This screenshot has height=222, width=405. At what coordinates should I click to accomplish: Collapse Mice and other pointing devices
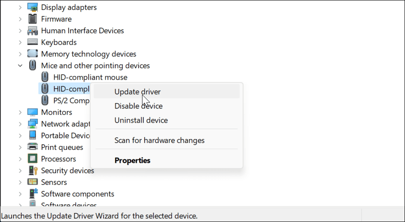[20, 66]
